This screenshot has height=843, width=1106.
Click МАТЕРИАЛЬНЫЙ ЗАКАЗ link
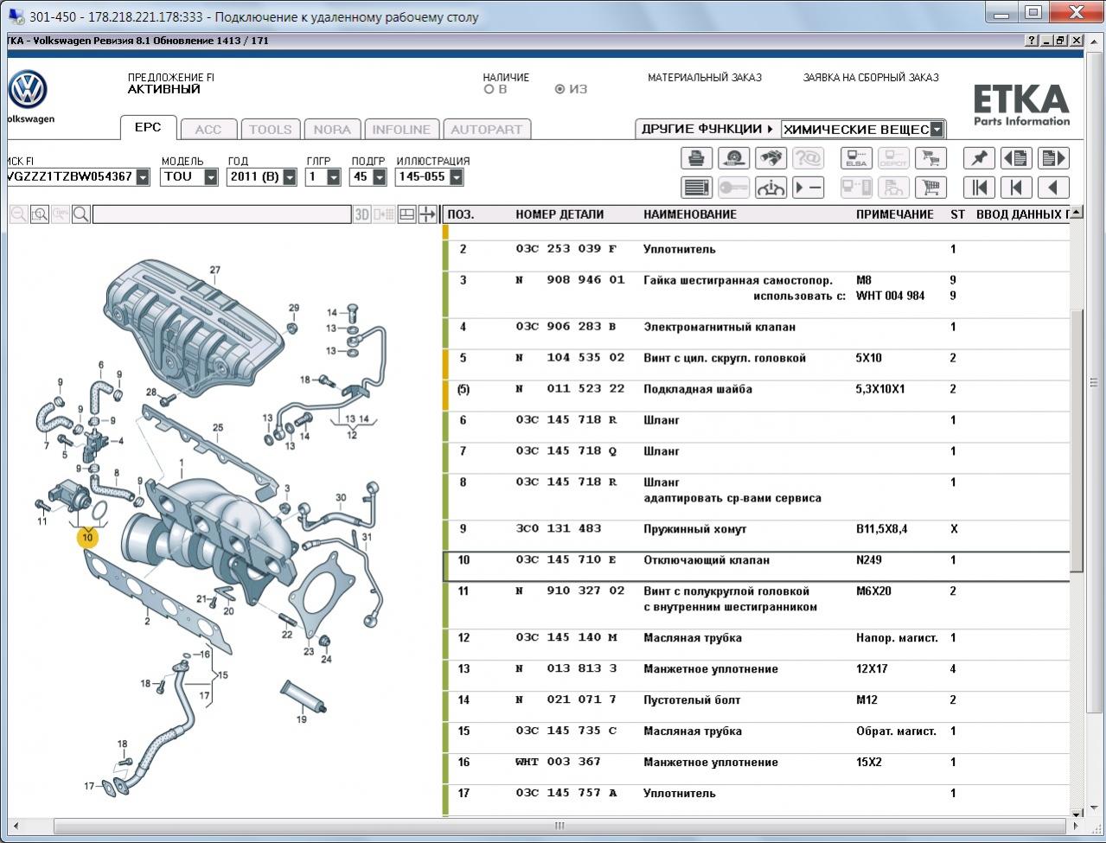(x=705, y=77)
